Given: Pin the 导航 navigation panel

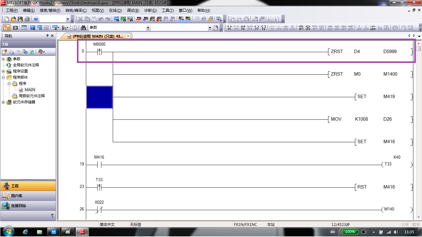Looking at the screenshot, I should (47, 36).
